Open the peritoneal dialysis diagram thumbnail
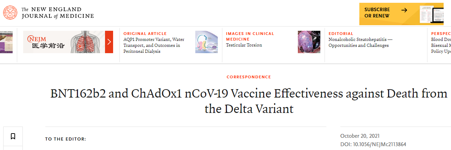 pos(207,42)
